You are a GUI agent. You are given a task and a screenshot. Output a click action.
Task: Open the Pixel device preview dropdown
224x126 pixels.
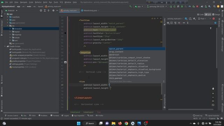point(202,19)
